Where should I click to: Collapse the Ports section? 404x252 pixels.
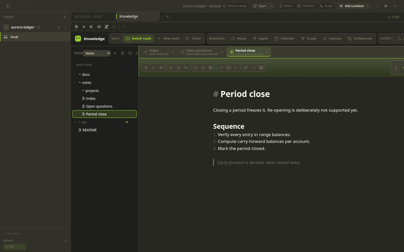pos(5,234)
